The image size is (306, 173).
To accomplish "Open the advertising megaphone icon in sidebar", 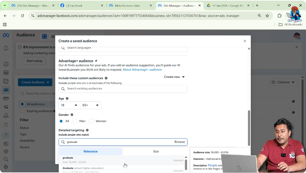I will [x=6, y=107].
